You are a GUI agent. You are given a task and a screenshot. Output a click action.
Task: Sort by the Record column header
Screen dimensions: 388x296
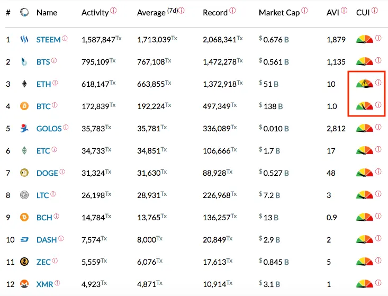pyautogui.click(x=215, y=13)
